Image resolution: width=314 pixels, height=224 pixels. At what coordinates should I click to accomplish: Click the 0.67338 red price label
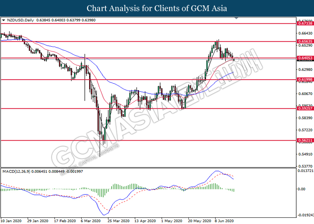click(305, 23)
